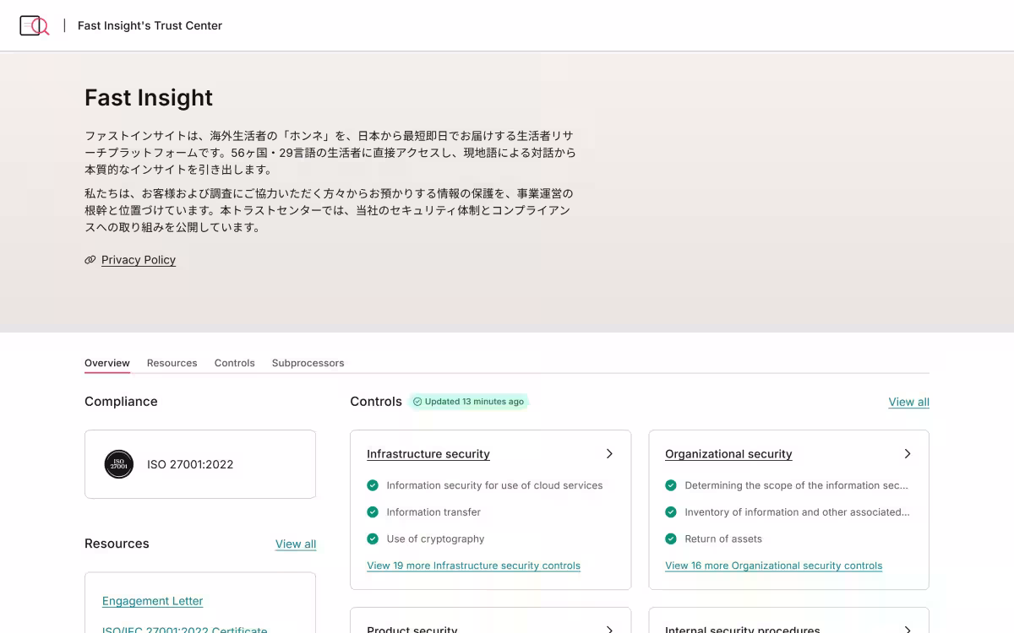Viewport: 1014px width, 633px height.
Task: Click green check beside Use of cryptography
Action: (373, 538)
